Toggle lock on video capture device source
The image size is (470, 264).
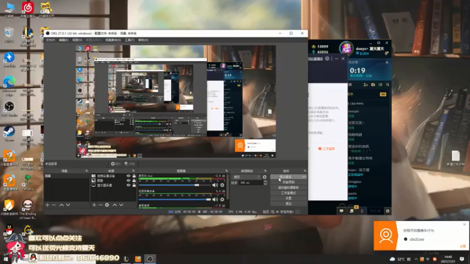point(134,176)
